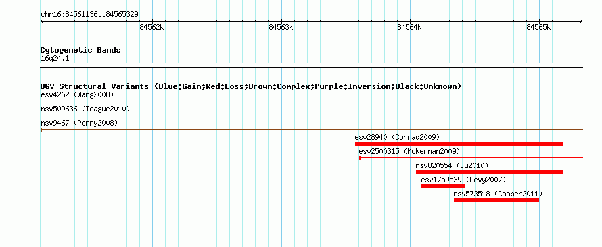
Task: Open variant esv1759539 (Levy2007) label
Action: [463, 180]
